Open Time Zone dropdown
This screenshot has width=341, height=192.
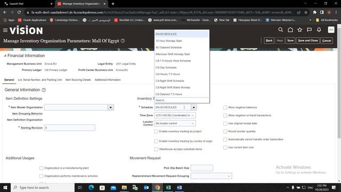[x=175, y=115]
